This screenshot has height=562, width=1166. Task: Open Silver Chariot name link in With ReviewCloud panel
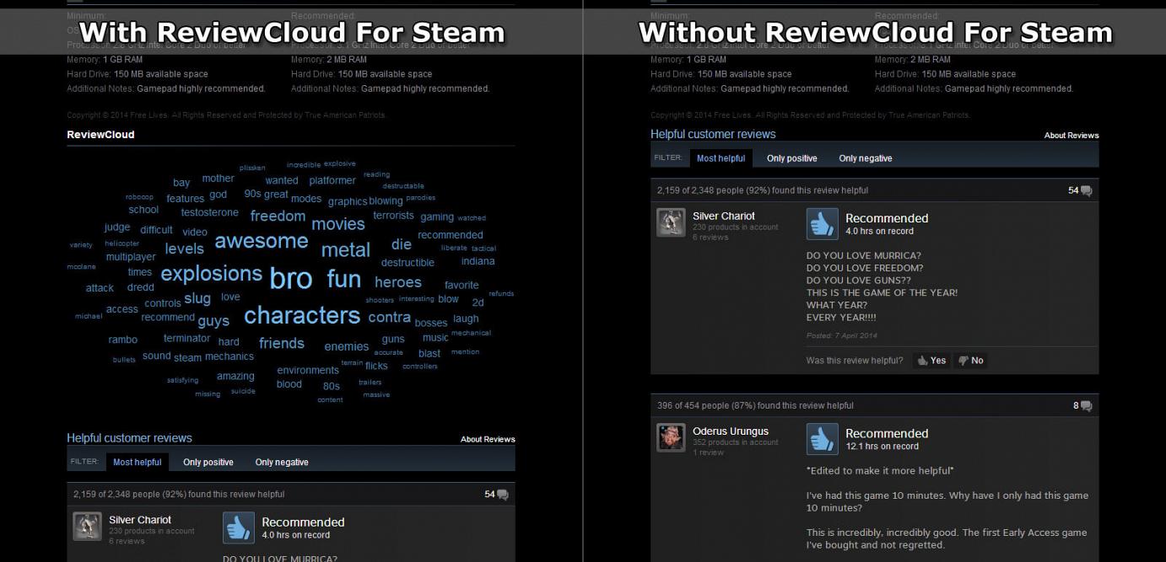140,520
